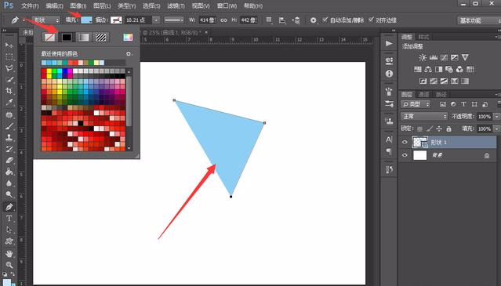Open the layer opacity slider arrow
Viewport: 501px width, 286px height.
point(496,117)
